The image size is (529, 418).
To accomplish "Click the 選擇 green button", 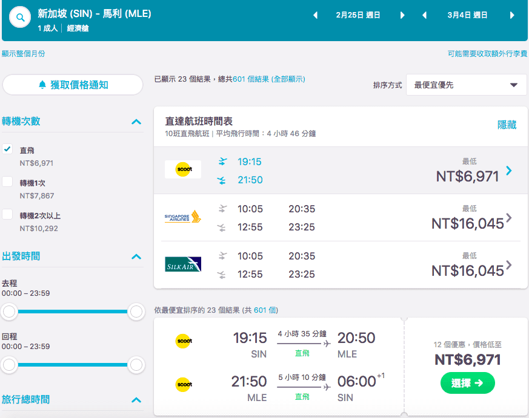I will tap(467, 383).
